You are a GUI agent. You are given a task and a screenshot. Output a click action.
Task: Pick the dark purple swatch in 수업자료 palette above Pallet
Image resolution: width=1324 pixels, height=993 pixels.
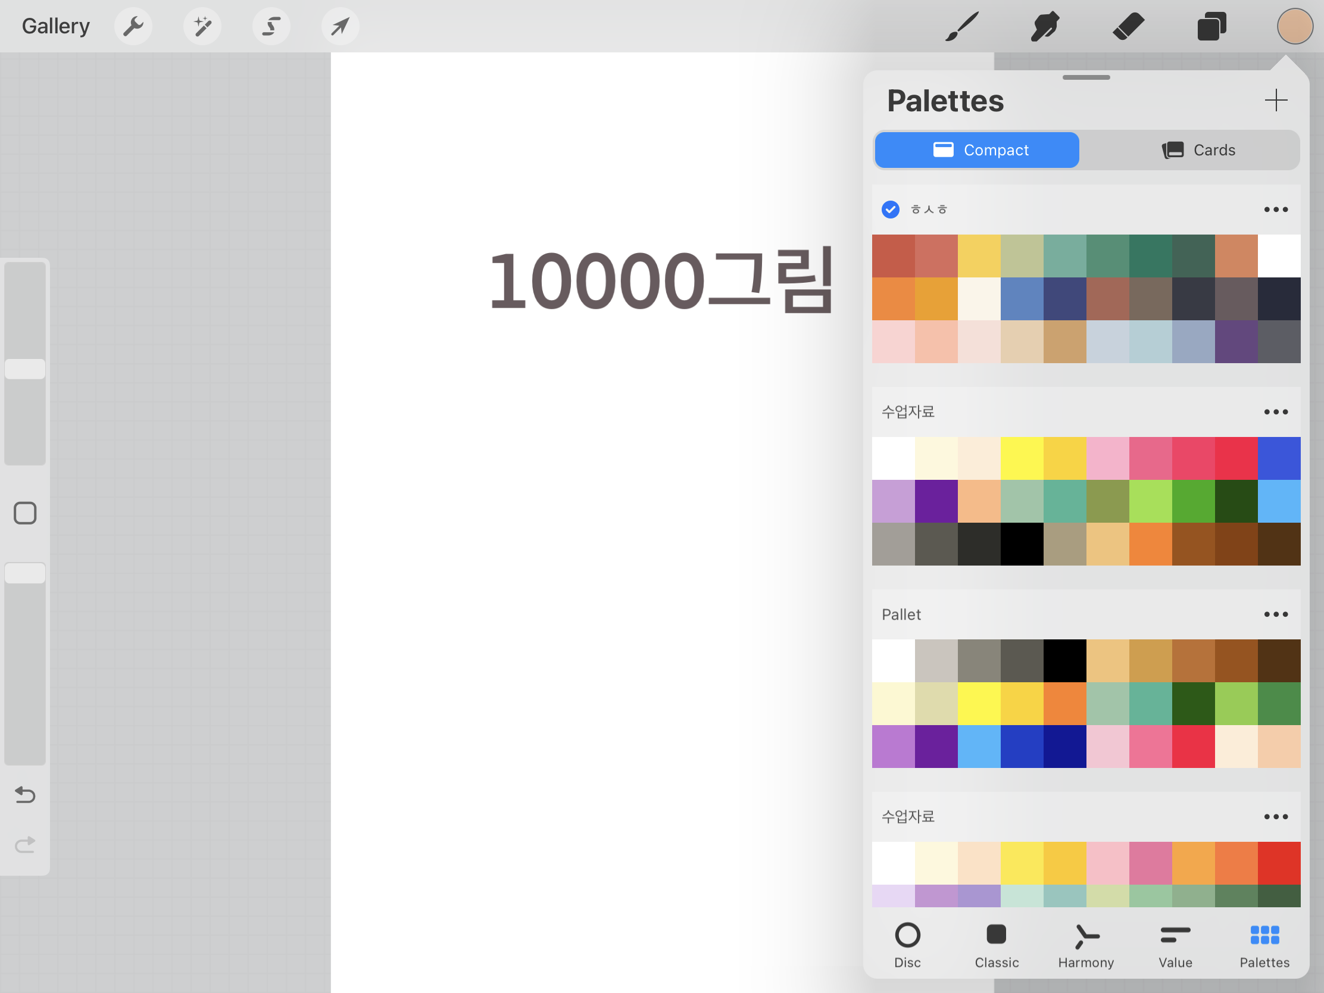click(x=936, y=501)
